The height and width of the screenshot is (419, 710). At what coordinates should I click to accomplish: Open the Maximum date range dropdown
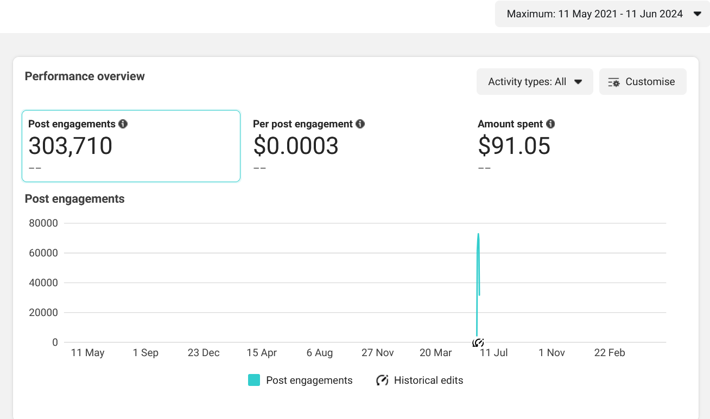594,14
